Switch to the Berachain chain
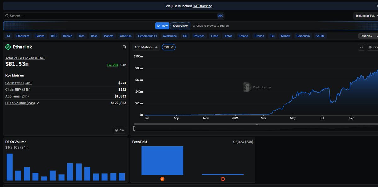This screenshot has height=187, width=378. (303, 36)
